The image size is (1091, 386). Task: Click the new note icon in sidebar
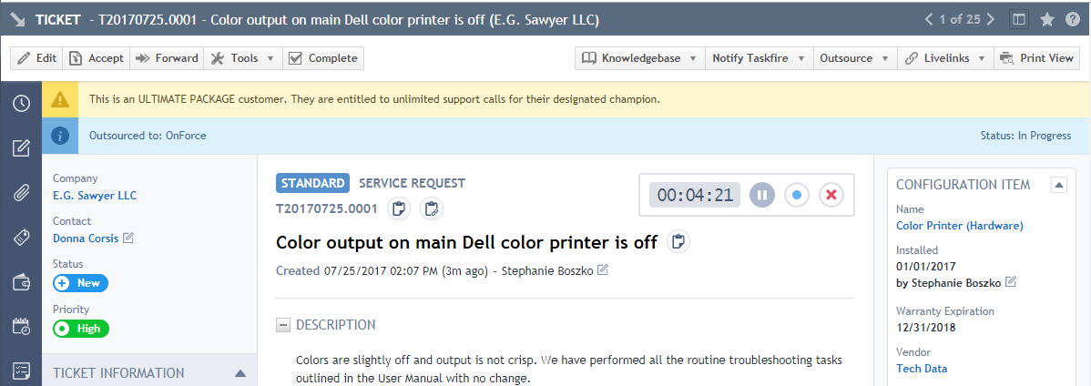pos(22,147)
